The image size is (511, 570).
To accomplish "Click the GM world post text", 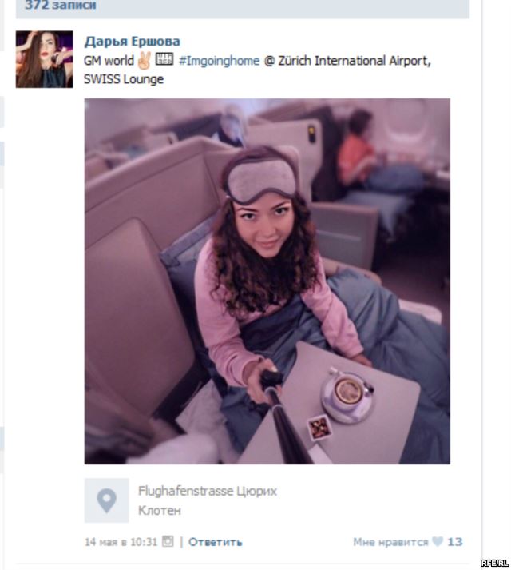I will [x=109, y=61].
